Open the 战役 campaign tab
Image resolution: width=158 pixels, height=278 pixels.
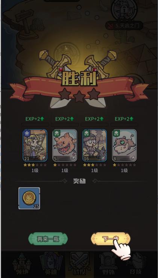coord(79,265)
